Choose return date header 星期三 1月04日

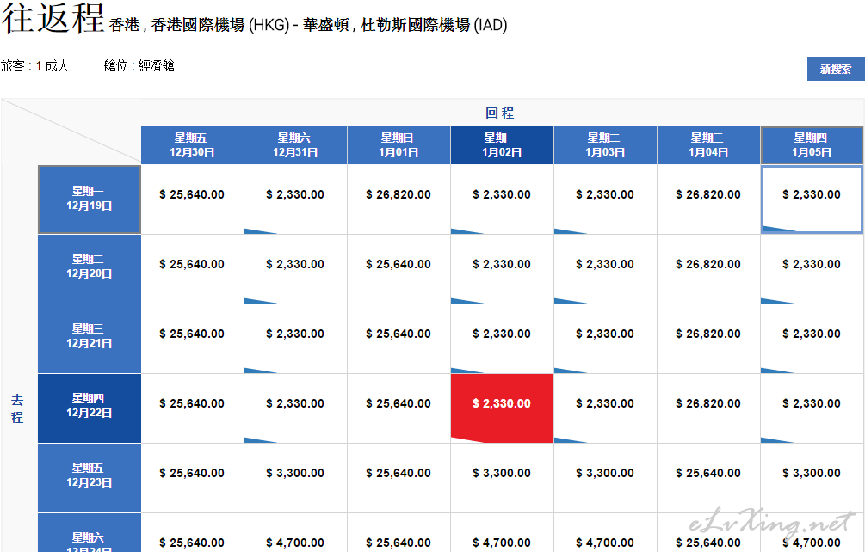point(708,145)
